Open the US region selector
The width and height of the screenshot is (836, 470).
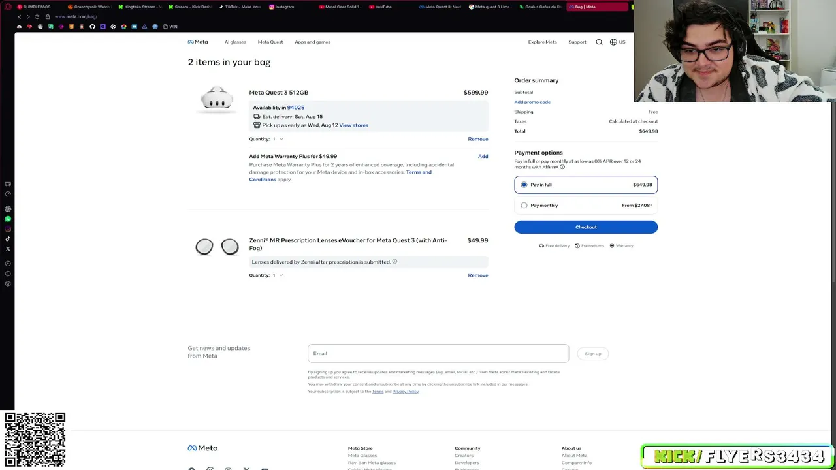click(x=618, y=42)
